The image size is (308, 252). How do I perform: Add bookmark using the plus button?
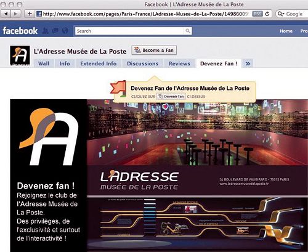(30, 14)
